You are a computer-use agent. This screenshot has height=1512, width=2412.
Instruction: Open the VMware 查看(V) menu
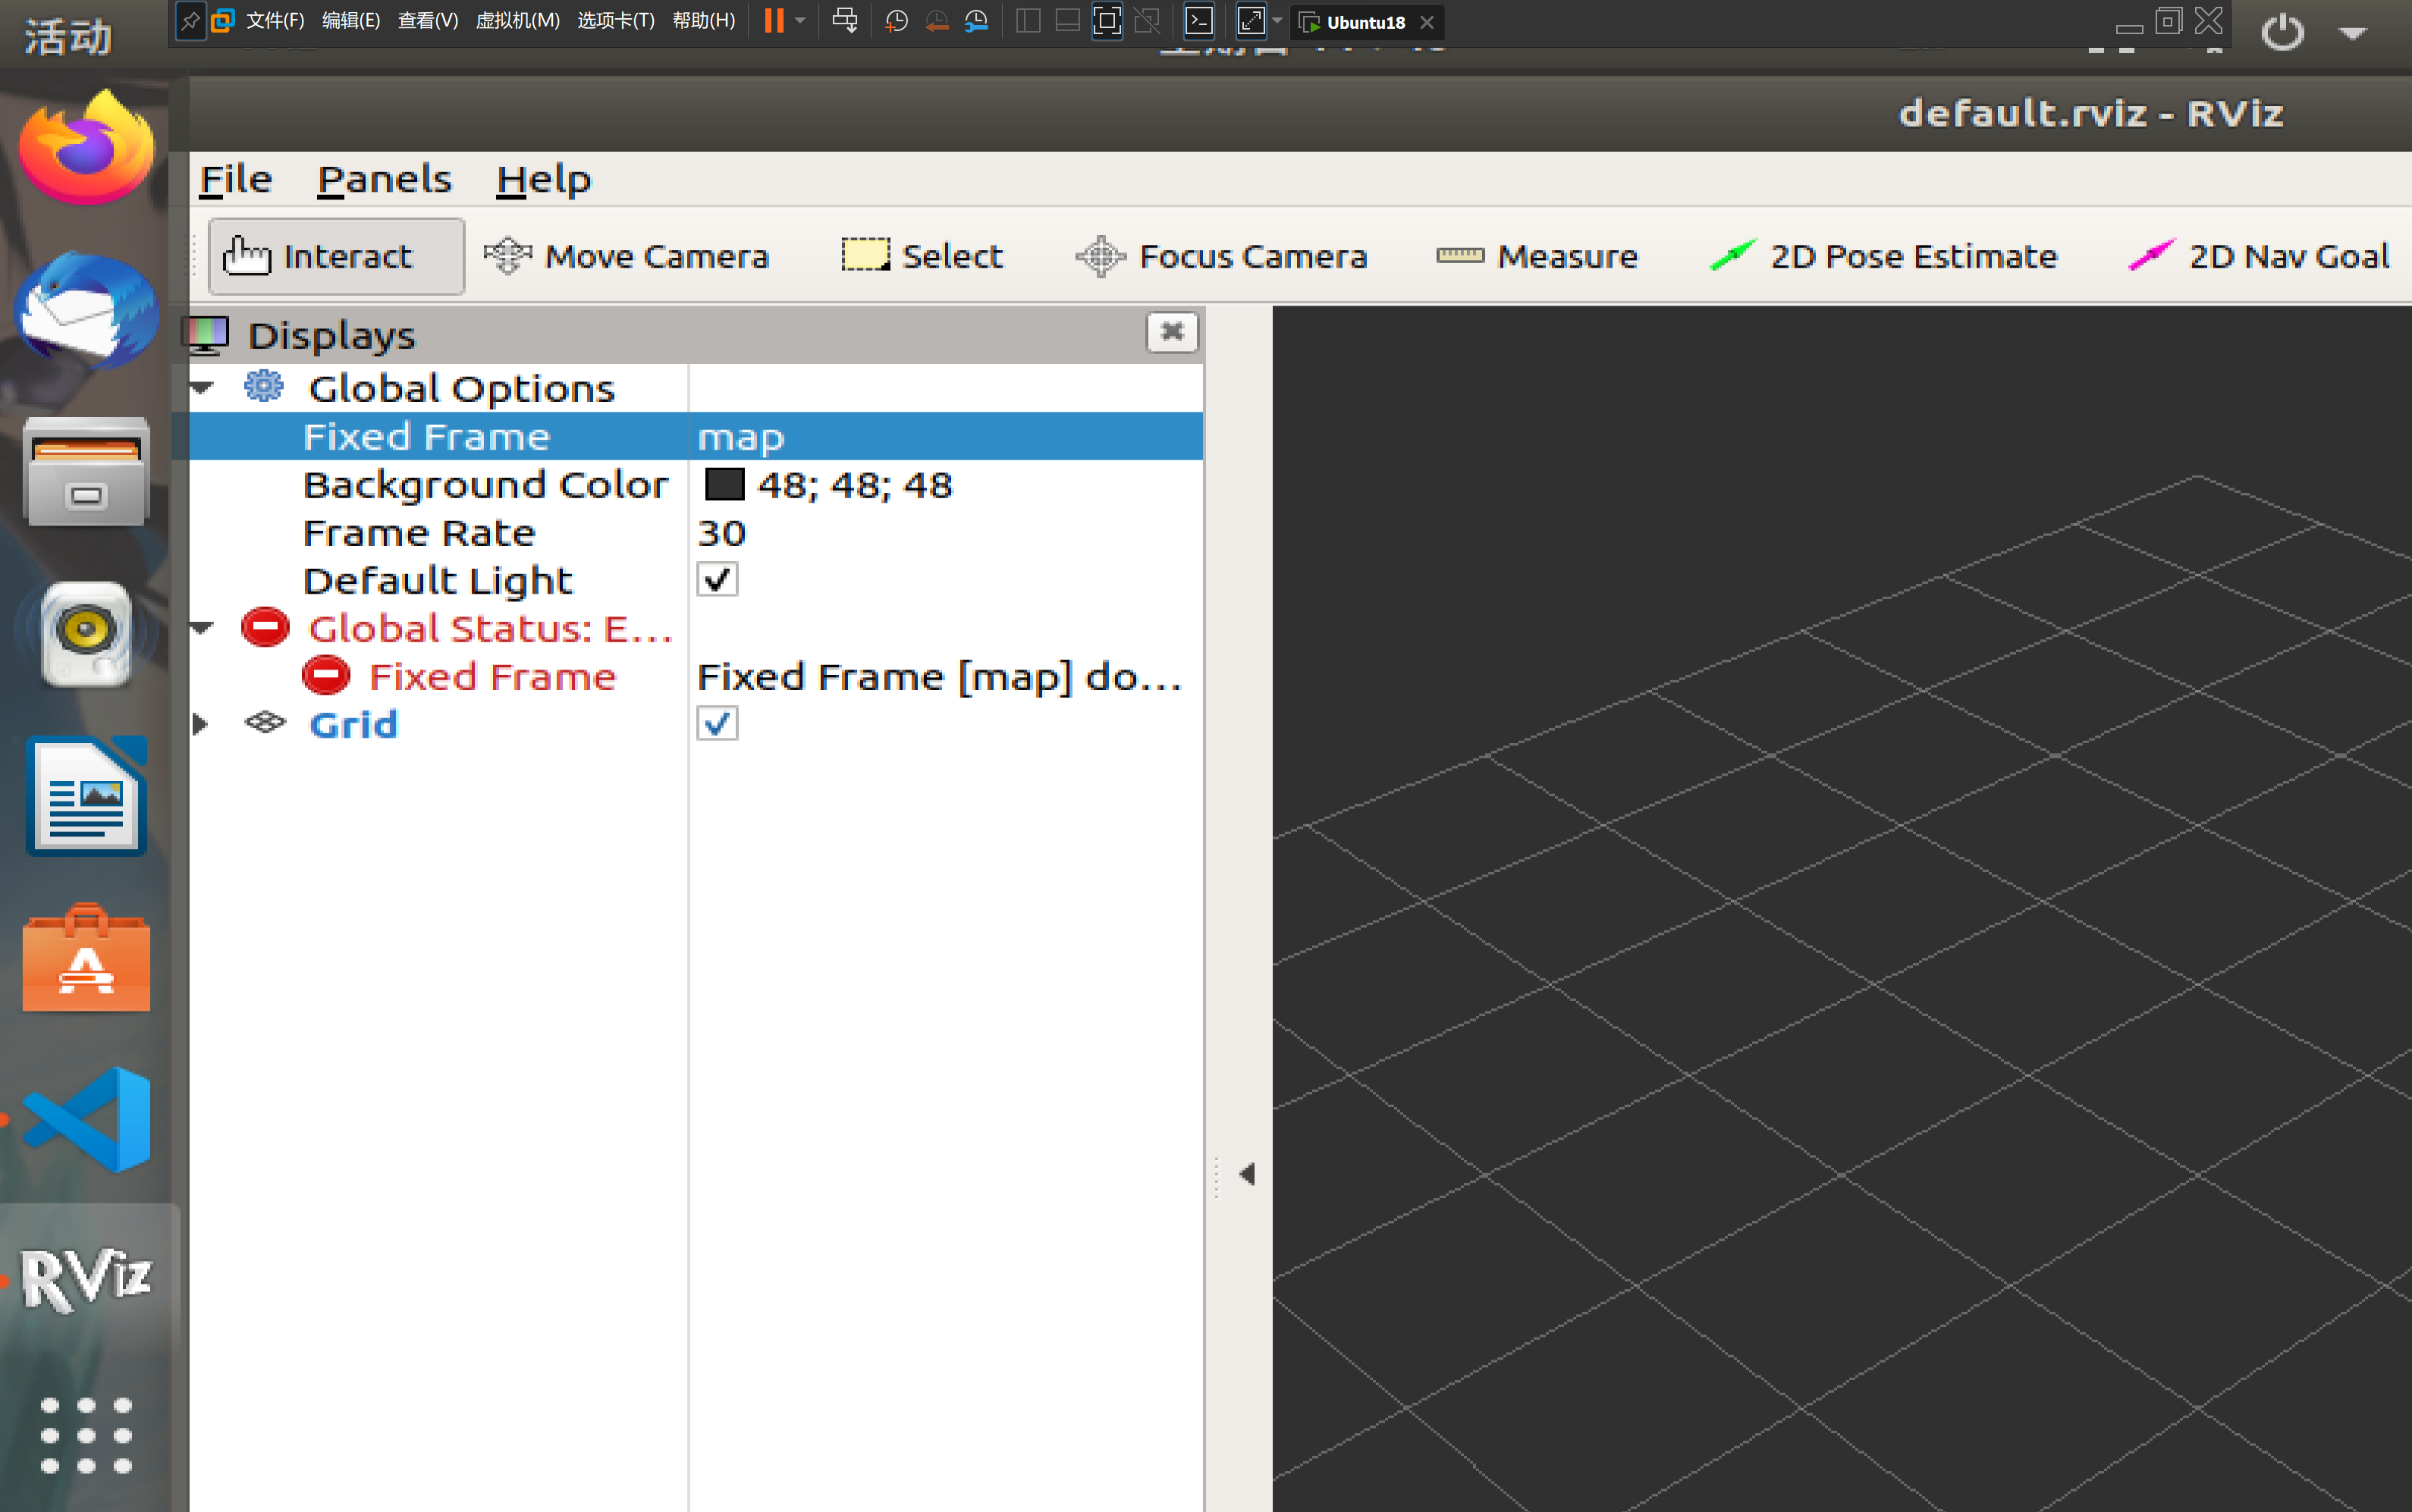[428, 21]
